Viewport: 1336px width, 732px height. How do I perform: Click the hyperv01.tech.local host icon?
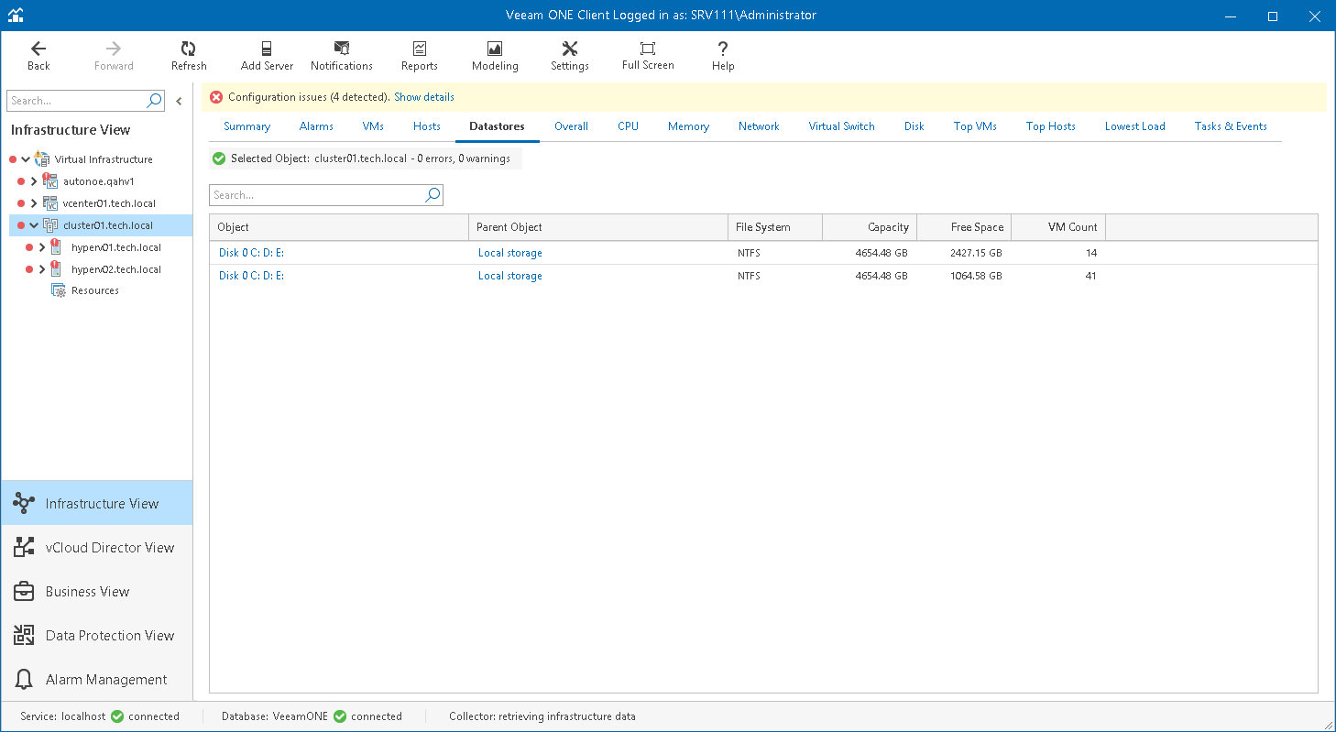(x=58, y=246)
